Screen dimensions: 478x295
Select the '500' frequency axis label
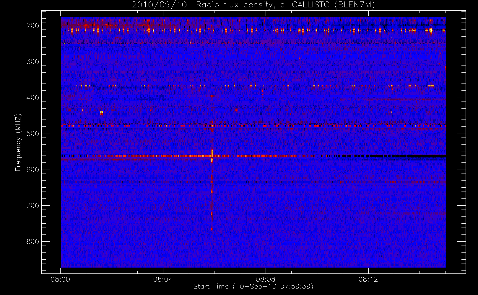click(32, 134)
